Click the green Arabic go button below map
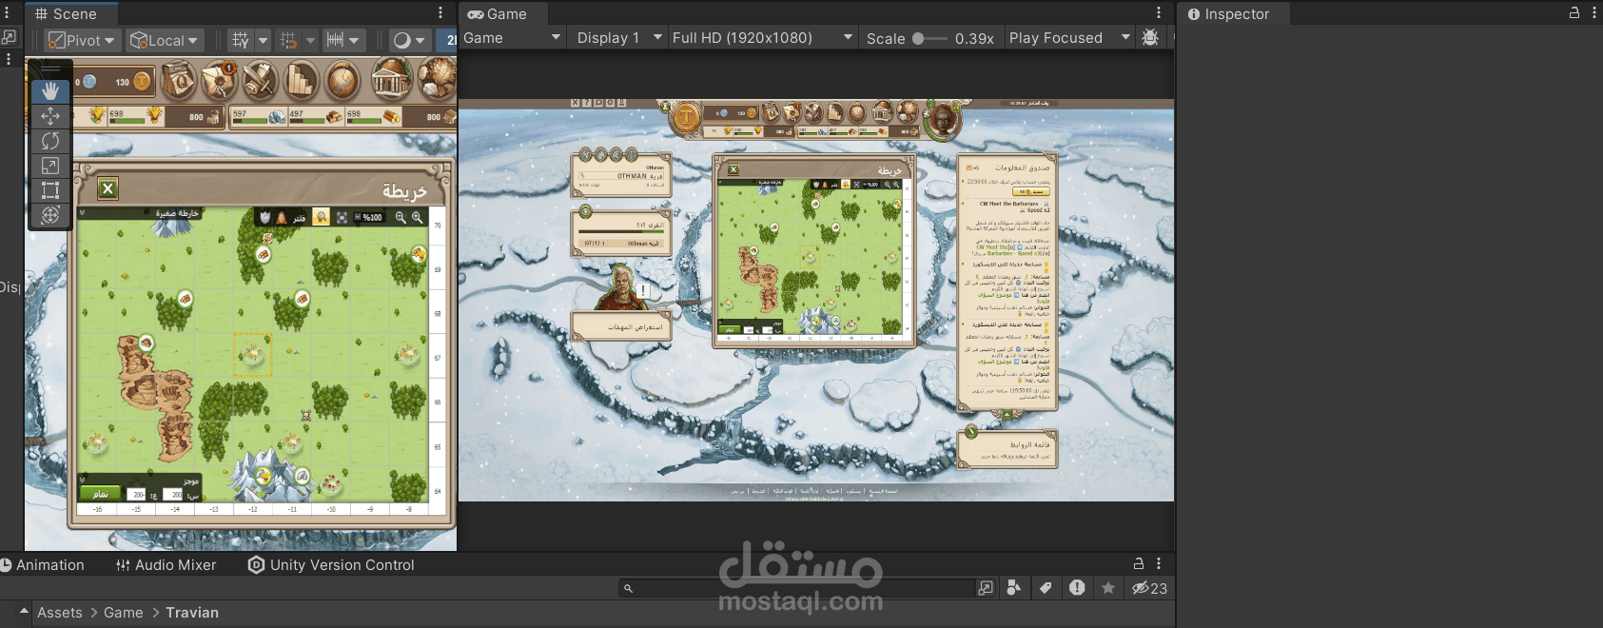Image resolution: width=1603 pixels, height=628 pixels. (100, 494)
